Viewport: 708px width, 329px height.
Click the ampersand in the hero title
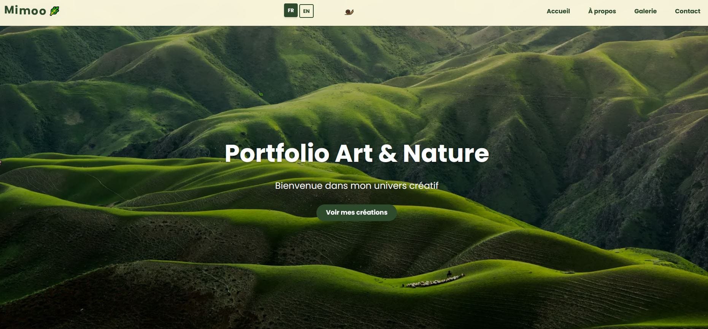coord(388,153)
